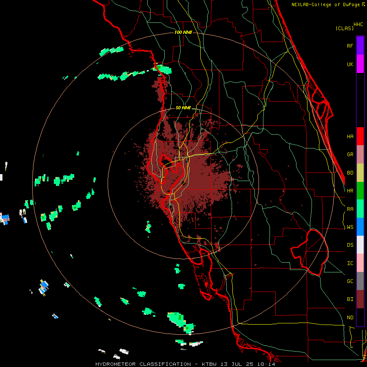Click the 'BD' legend label

point(350,173)
